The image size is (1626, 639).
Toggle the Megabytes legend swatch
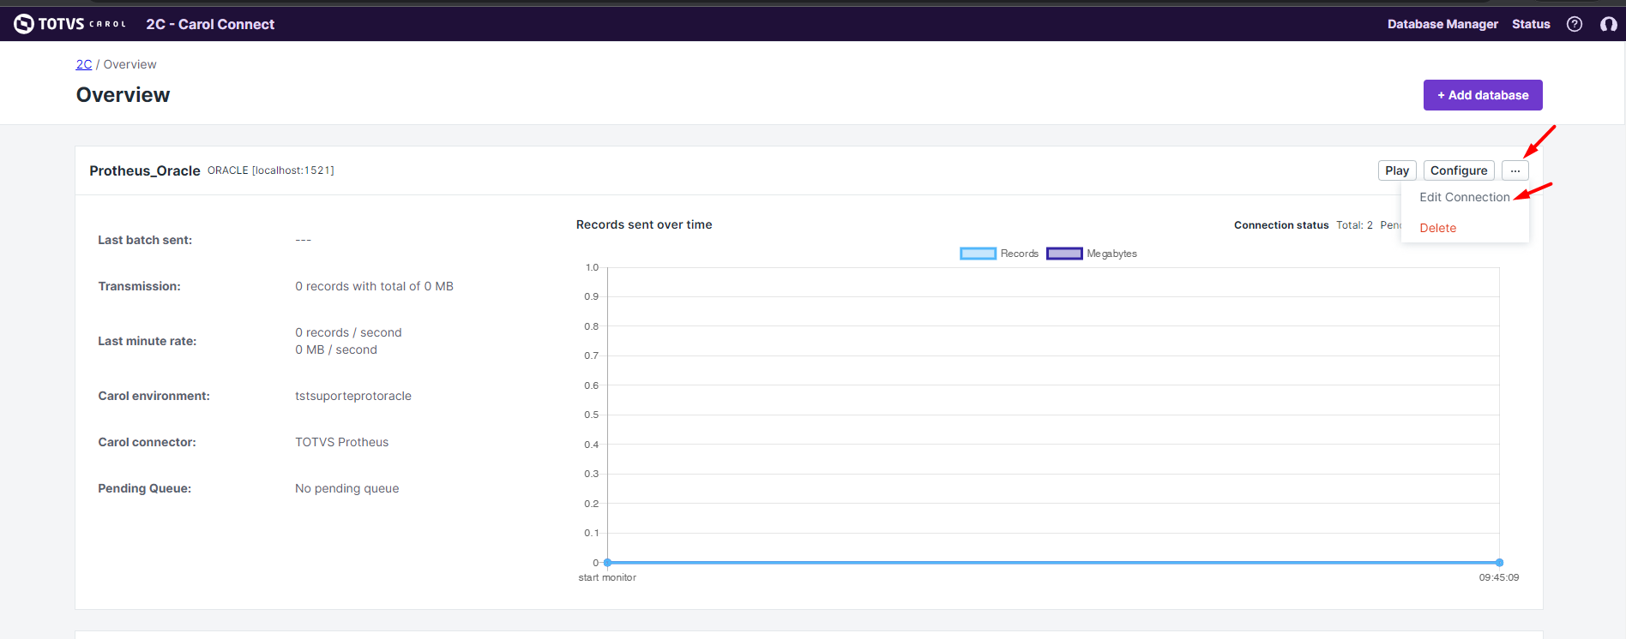point(1064,254)
